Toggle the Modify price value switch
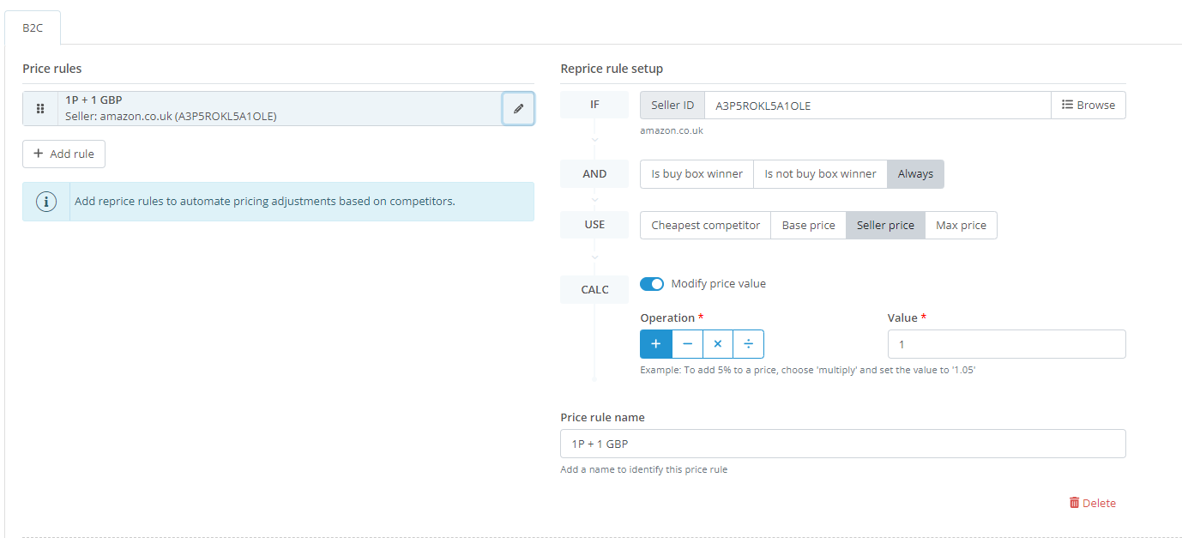This screenshot has width=1182, height=538. click(652, 284)
